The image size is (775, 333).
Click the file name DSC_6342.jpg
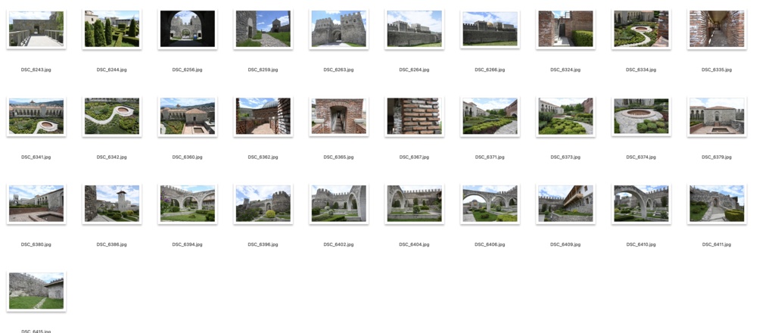(112, 157)
